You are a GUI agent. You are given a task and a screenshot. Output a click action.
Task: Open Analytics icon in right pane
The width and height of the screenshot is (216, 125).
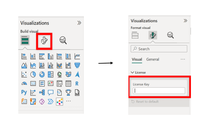click(170, 35)
